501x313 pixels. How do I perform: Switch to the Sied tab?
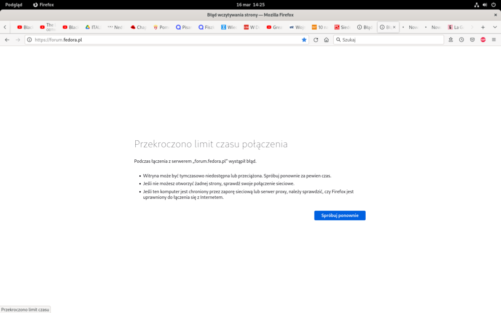(343, 28)
